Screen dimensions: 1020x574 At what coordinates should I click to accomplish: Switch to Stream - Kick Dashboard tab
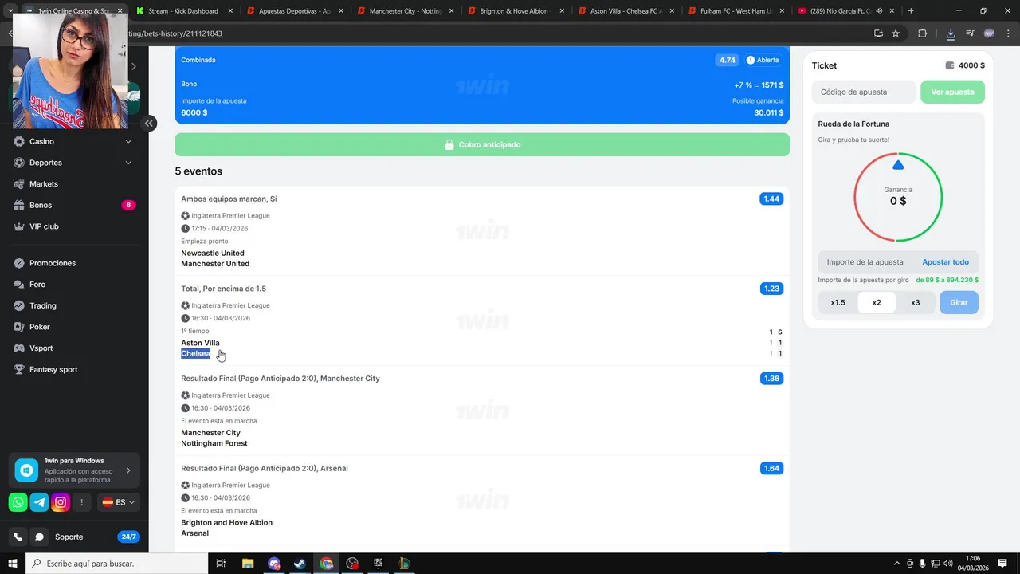pyautogui.click(x=183, y=11)
